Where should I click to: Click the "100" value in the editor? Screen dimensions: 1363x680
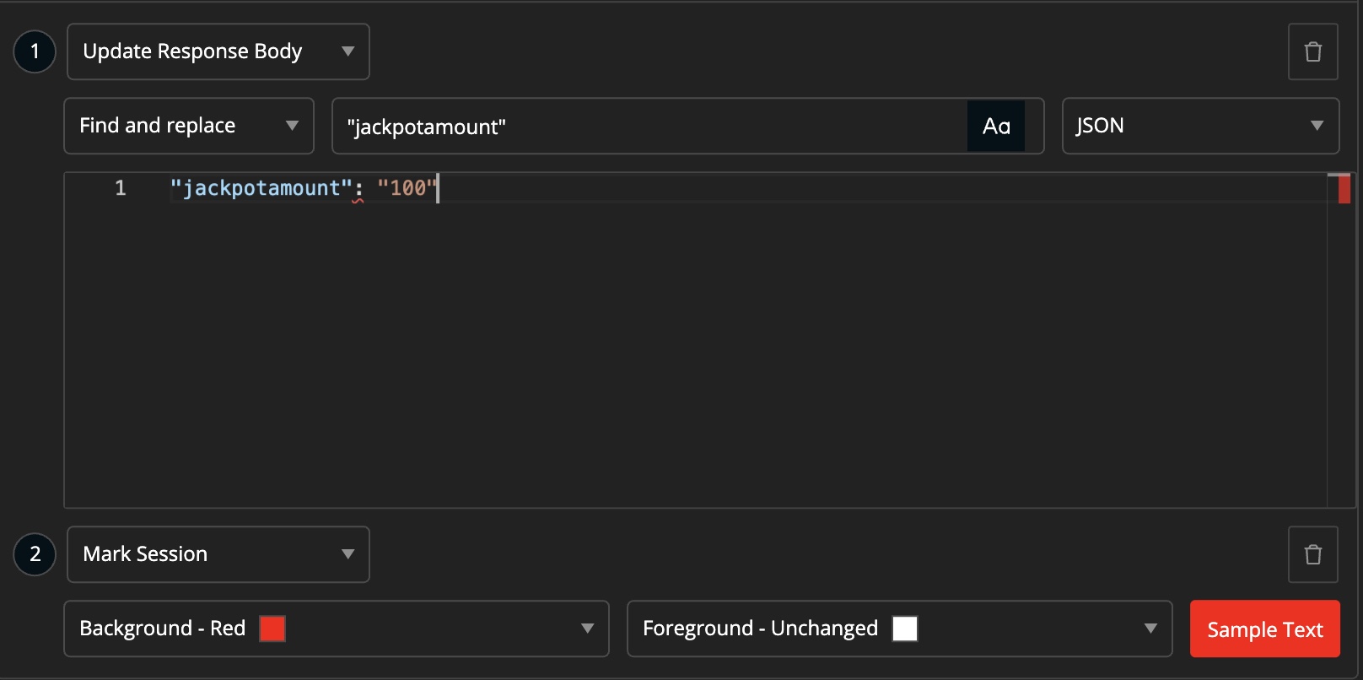(x=407, y=188)
